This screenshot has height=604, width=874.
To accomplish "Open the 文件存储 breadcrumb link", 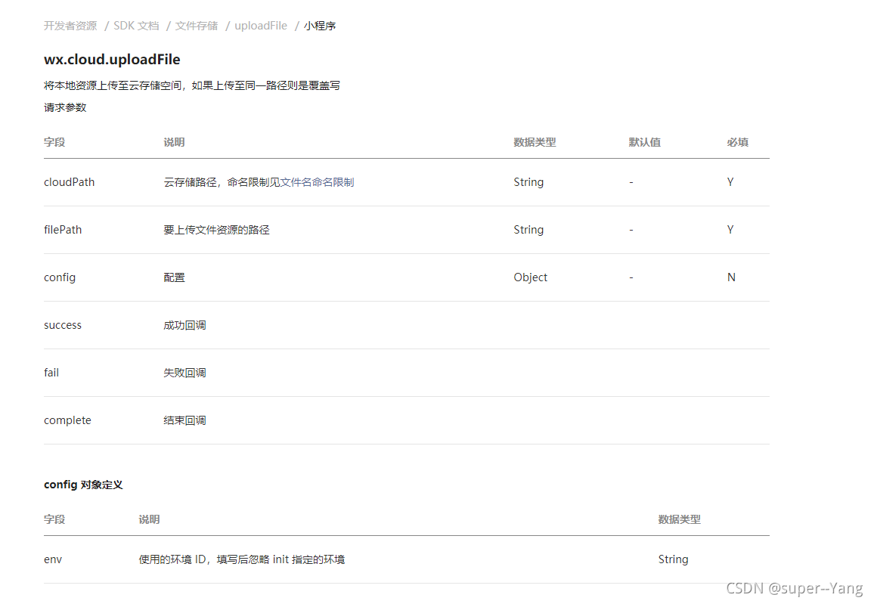I will [x=196, y=25].
